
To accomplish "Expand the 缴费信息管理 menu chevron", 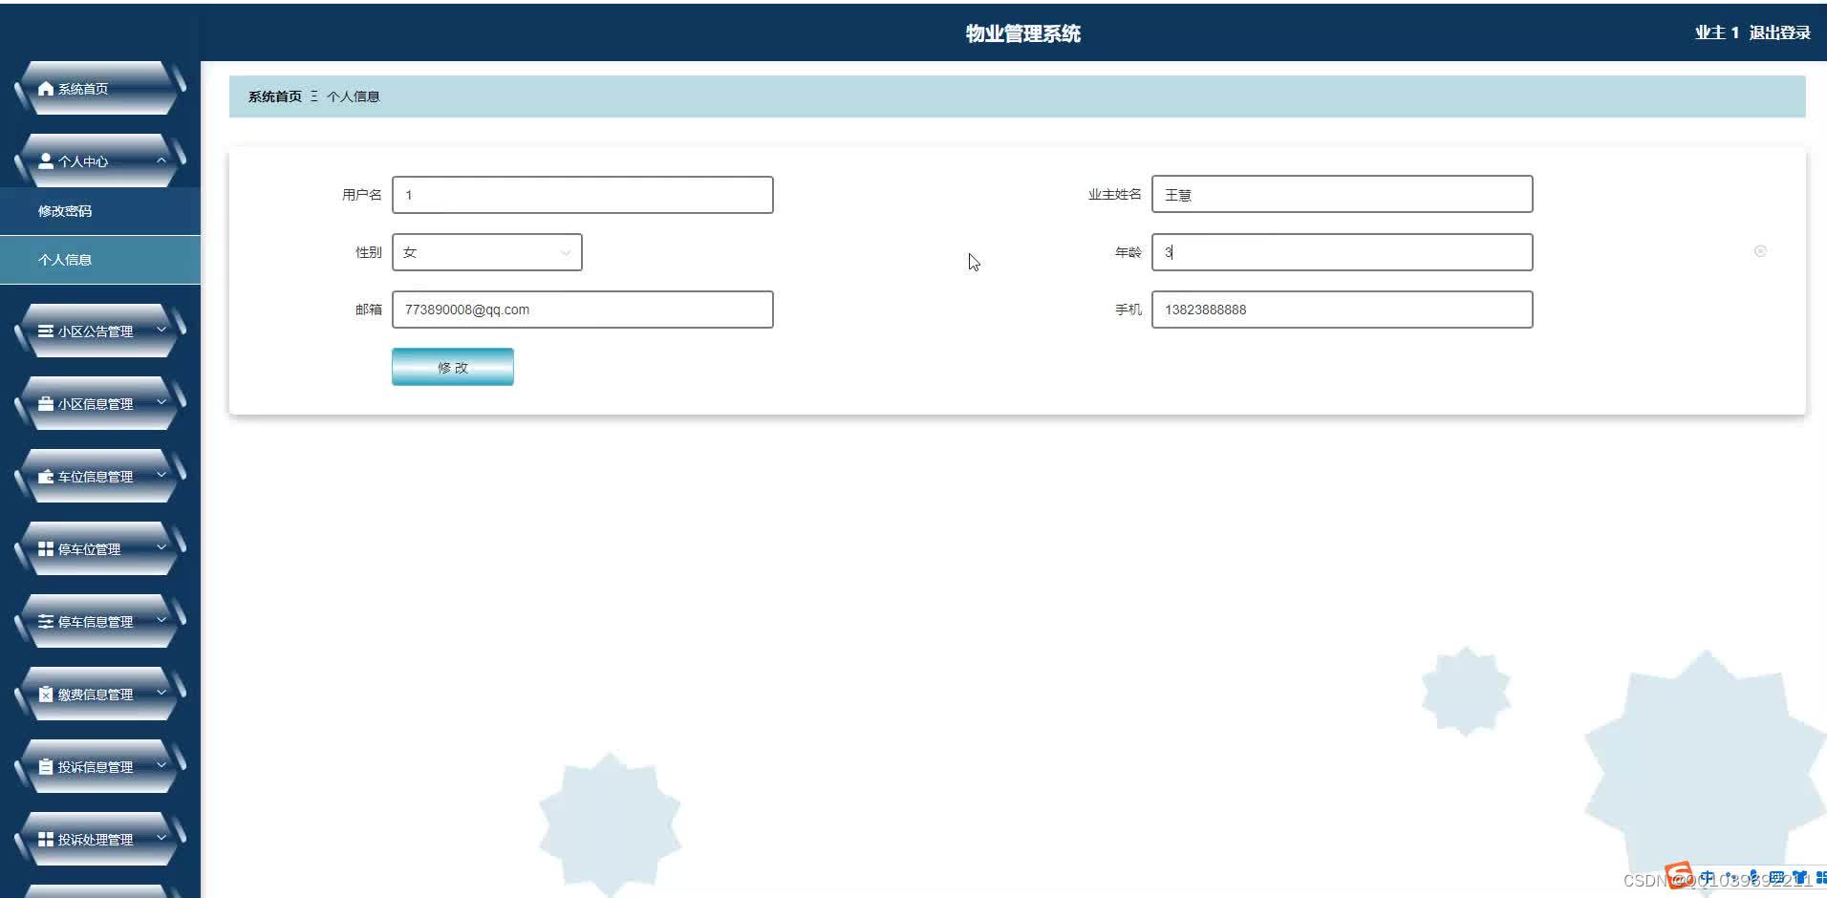I will coord(161,693).
